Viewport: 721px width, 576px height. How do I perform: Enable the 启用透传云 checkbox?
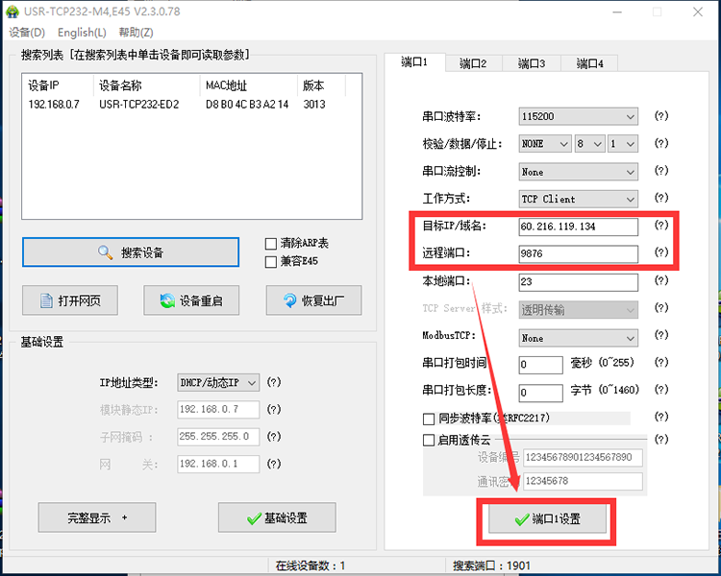tap(429, 440)
